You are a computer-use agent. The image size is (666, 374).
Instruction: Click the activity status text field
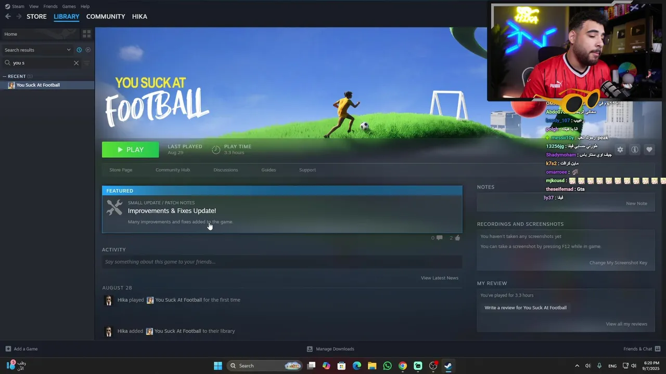click(282, 262)
